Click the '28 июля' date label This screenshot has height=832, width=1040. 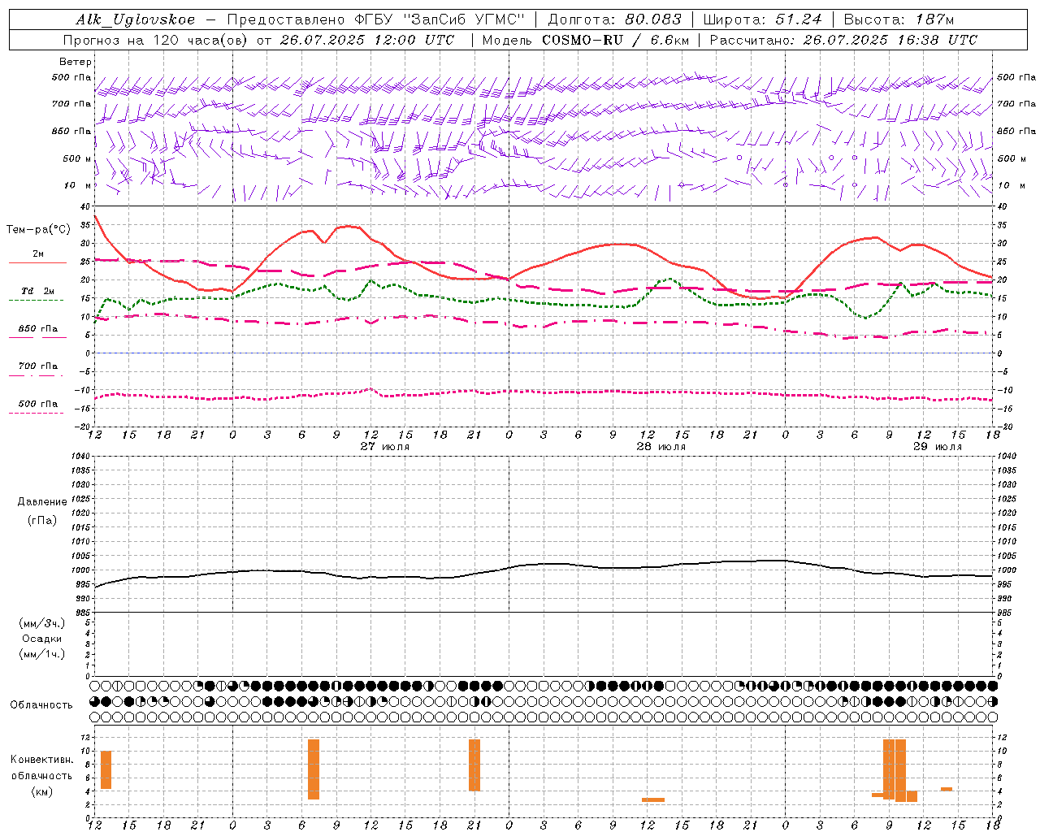(661, 447)
